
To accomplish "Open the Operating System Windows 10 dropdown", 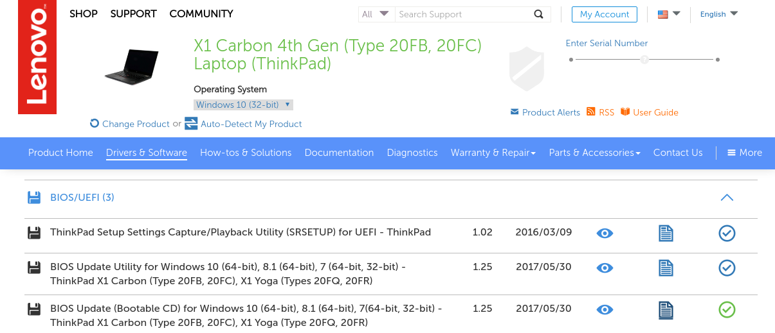I will [x=243, y=105].
